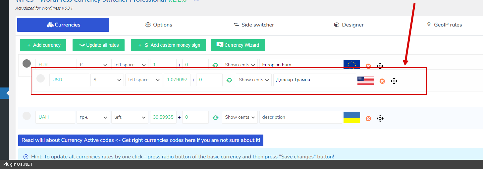
Task: Click the USA flag image
Action: click(366, 81)
